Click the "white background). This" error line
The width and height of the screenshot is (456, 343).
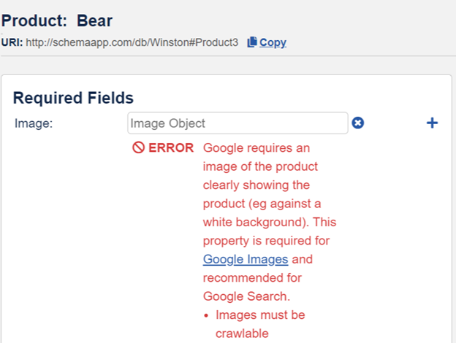[270, 222]
